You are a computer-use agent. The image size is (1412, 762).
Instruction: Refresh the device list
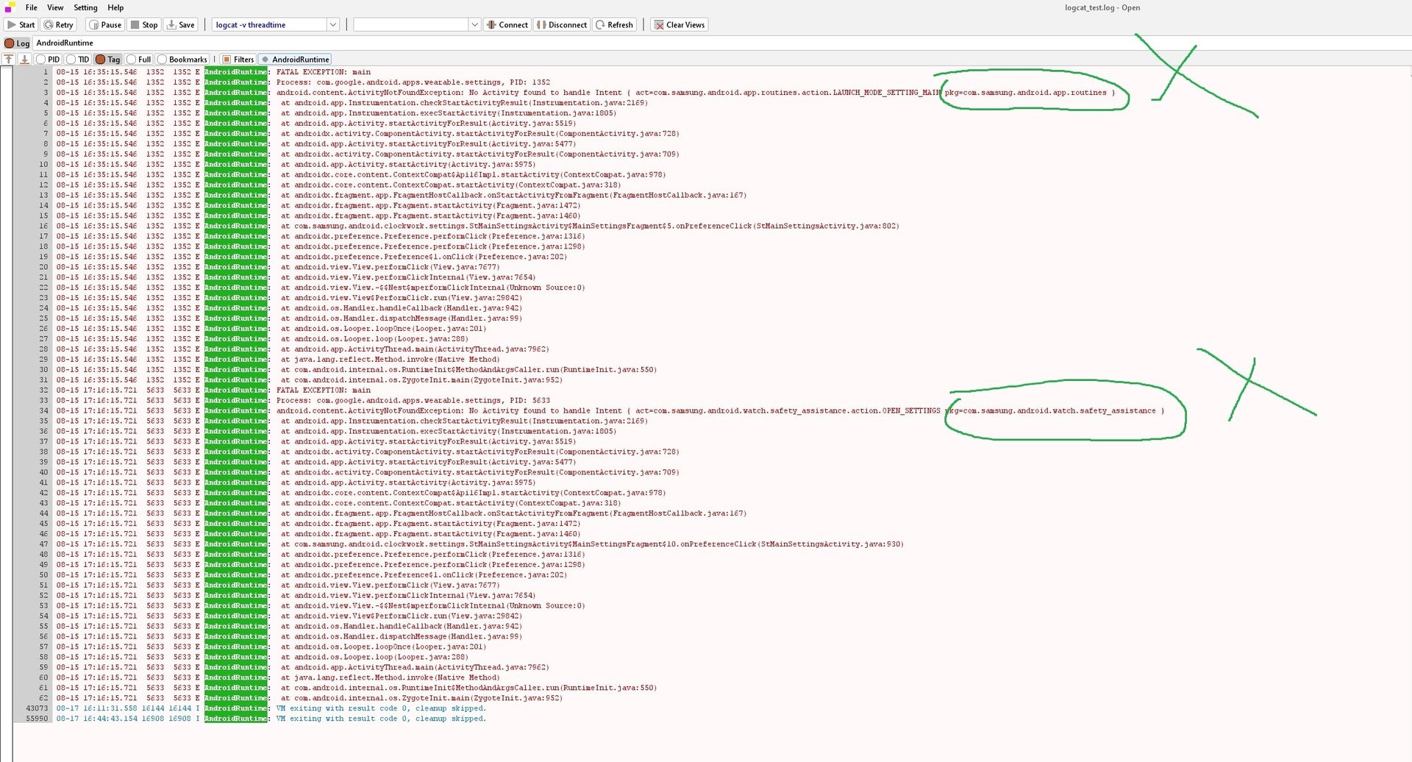click(x=614, y=25)
